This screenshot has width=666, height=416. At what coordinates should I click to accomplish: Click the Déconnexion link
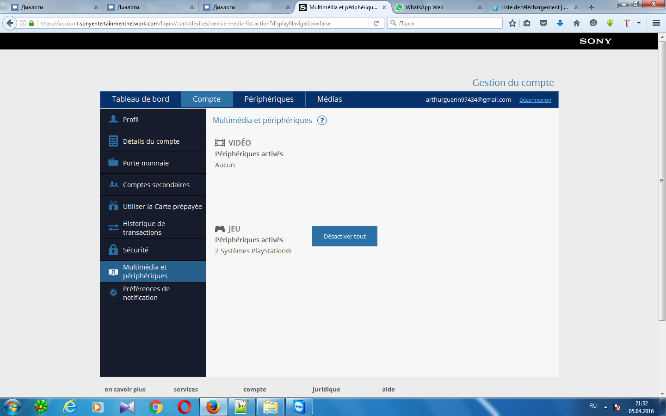535,100
